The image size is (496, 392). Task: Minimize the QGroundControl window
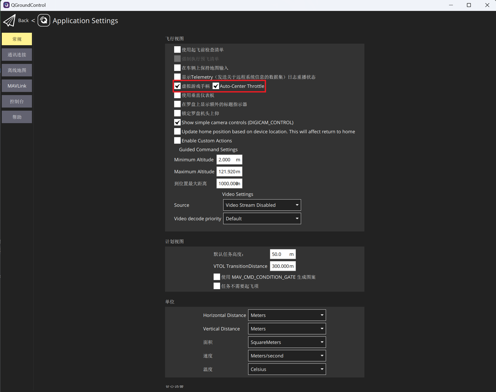(451, 5)
